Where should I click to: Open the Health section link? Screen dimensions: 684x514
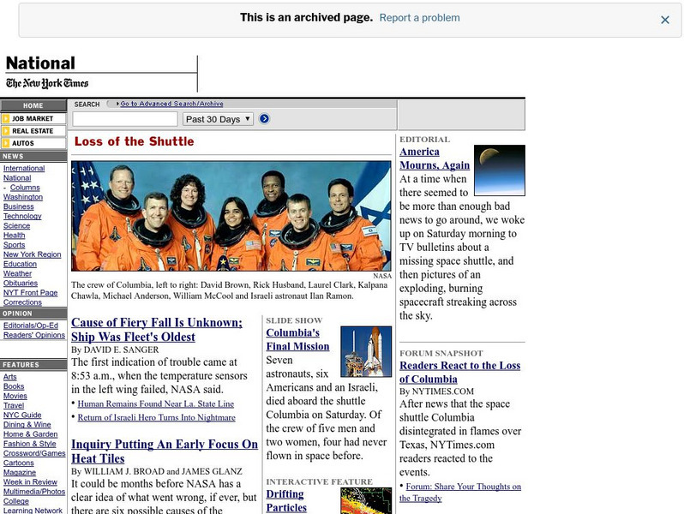coord(14,236)
